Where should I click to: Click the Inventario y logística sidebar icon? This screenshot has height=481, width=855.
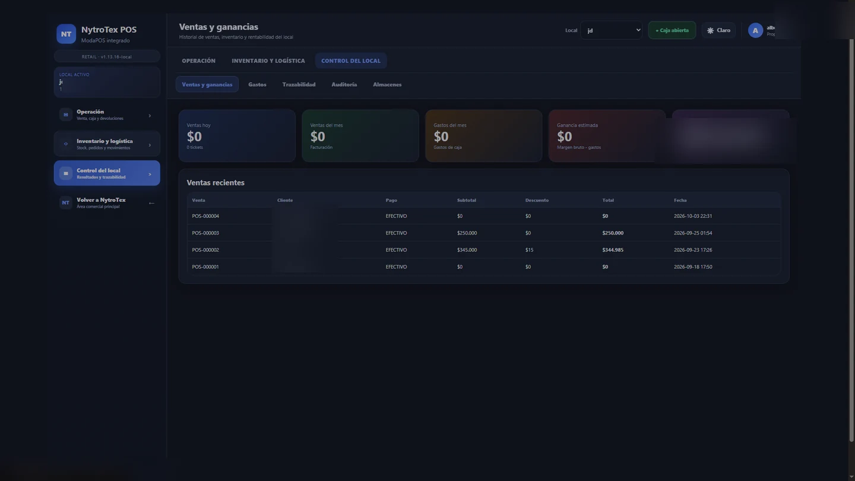click(x=66, y=144)
